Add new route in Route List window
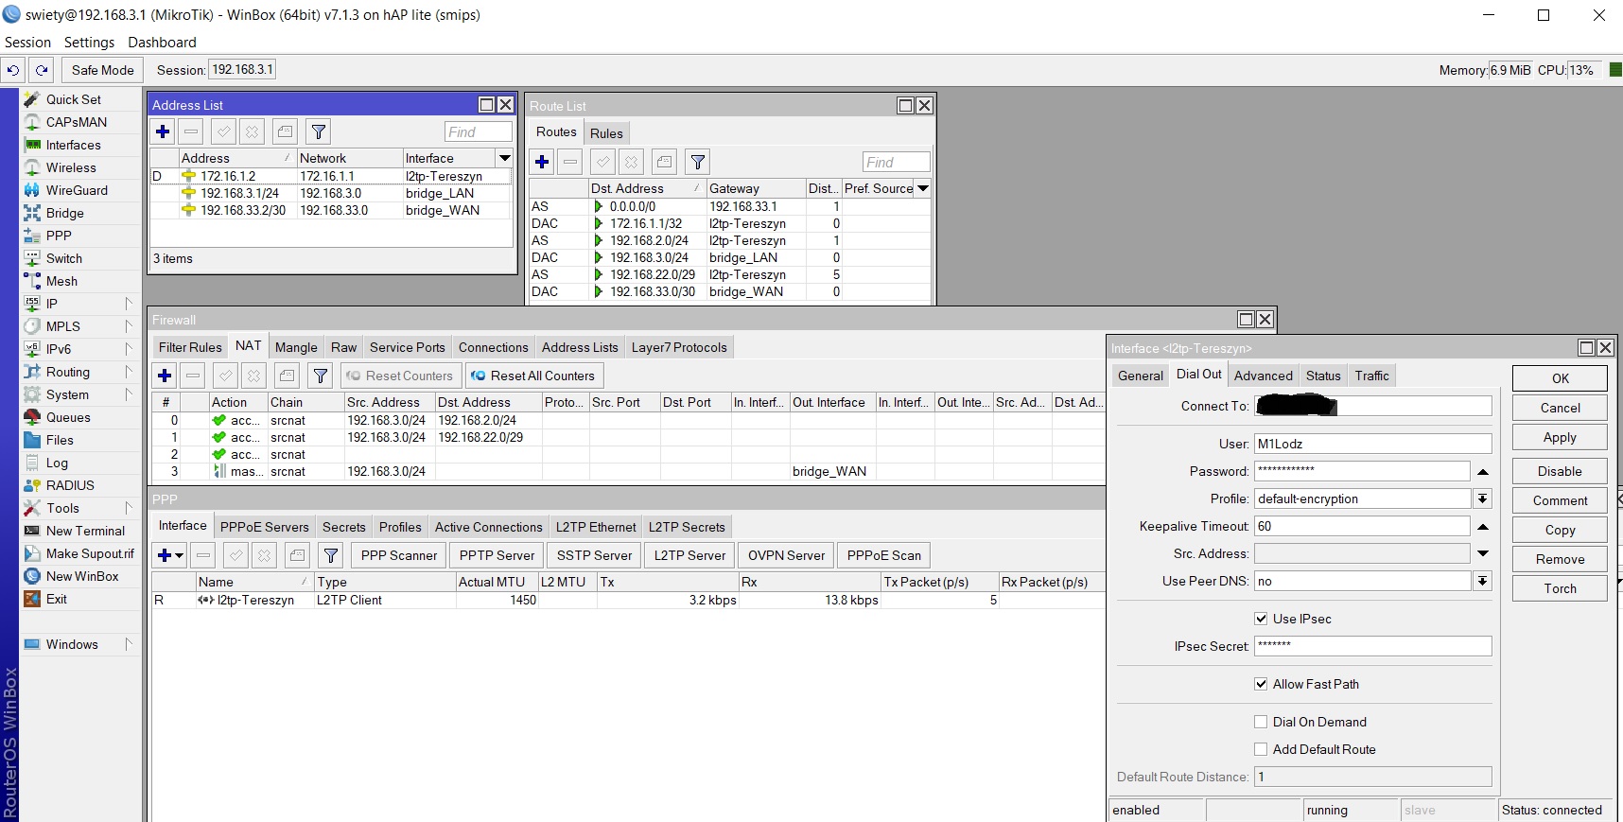 (542, 162)
